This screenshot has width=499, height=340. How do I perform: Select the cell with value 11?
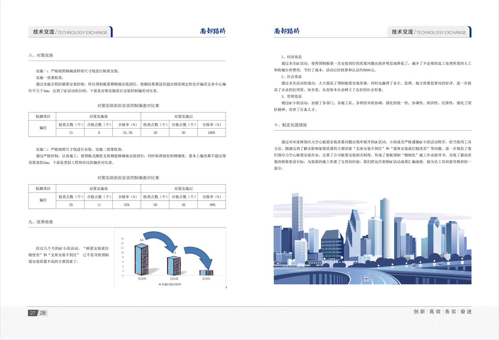pos(99,205)
